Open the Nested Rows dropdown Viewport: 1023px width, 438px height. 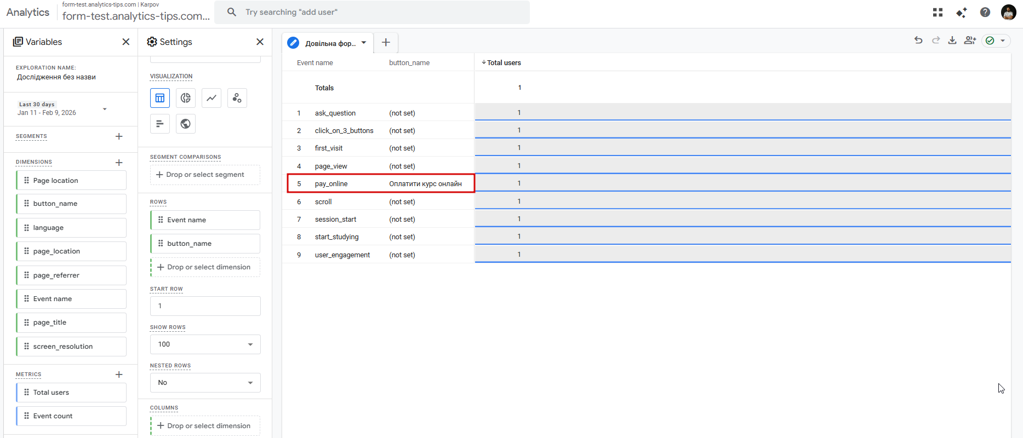coord(205,383)
